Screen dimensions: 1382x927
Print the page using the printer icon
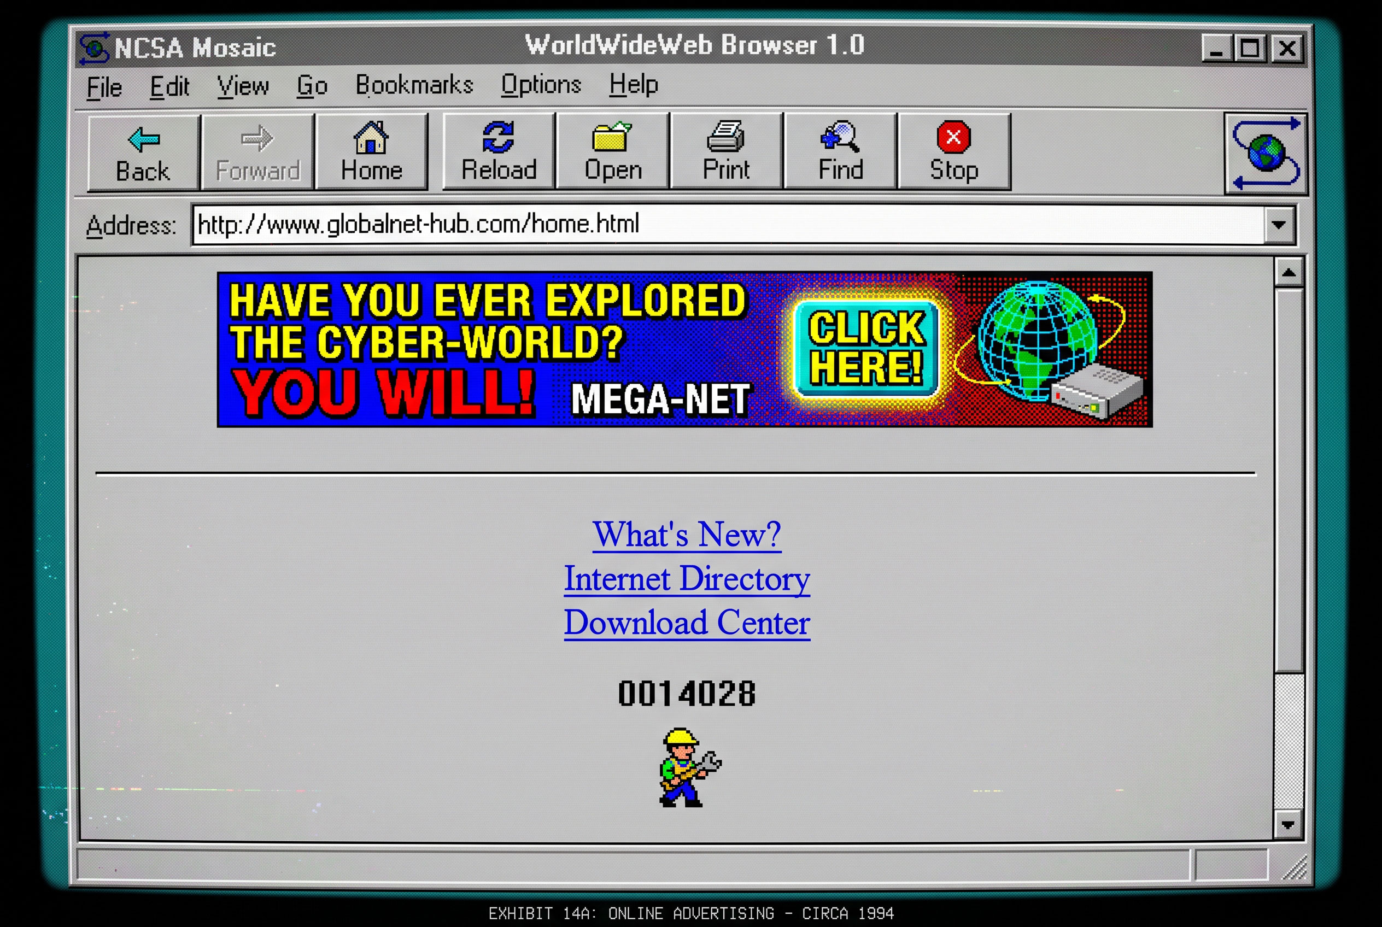coord(726,151)
